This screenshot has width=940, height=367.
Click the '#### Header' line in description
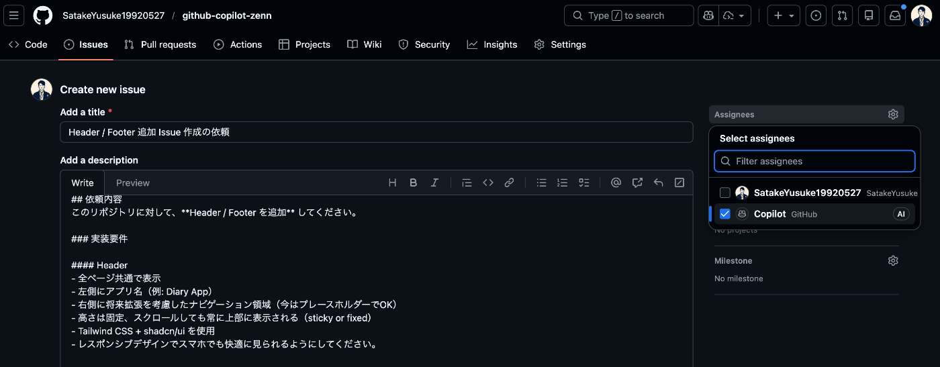99,265
